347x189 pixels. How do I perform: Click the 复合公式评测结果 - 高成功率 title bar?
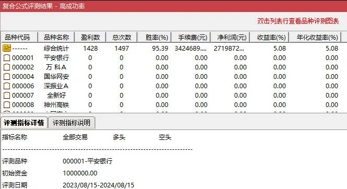(x=173, y=6)
